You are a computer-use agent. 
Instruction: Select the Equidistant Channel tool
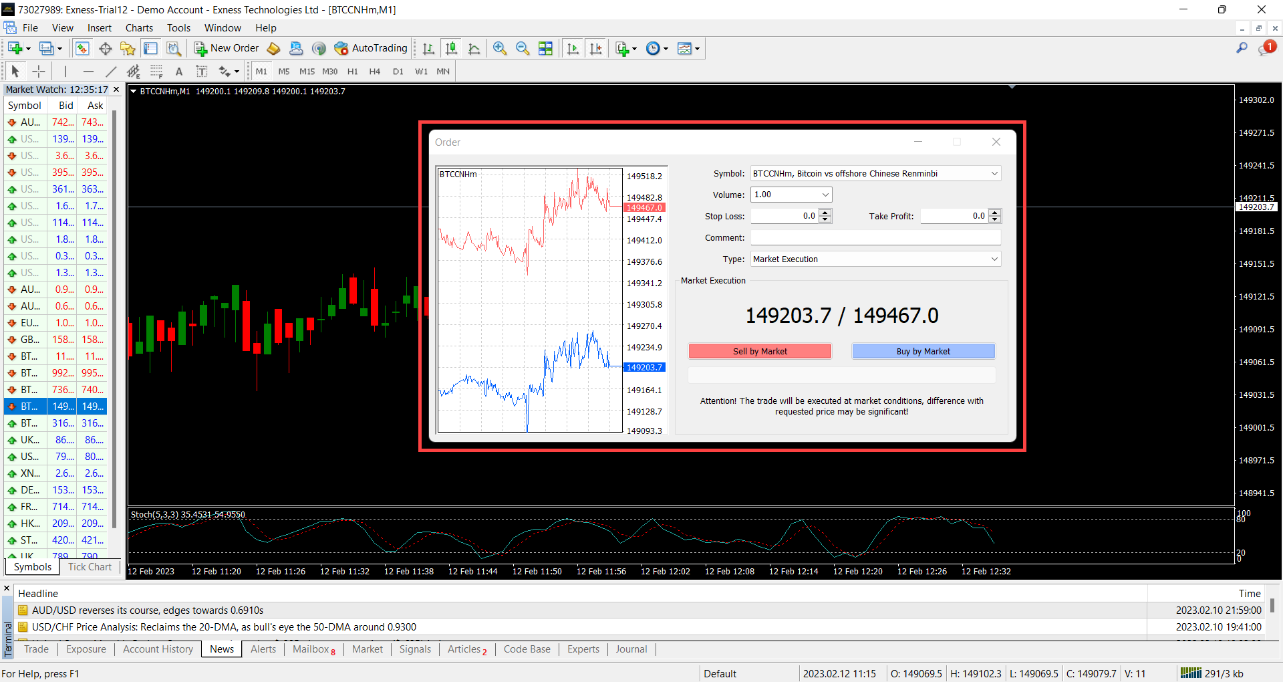click(134, 71)
